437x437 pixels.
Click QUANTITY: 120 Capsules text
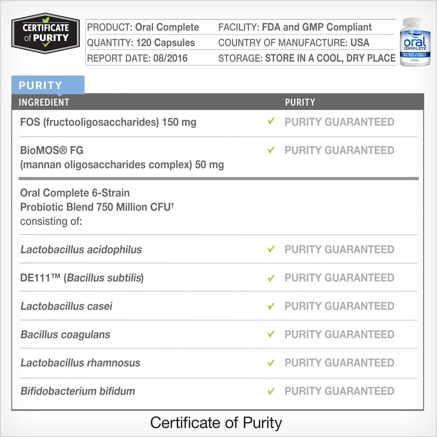[141, 43]
